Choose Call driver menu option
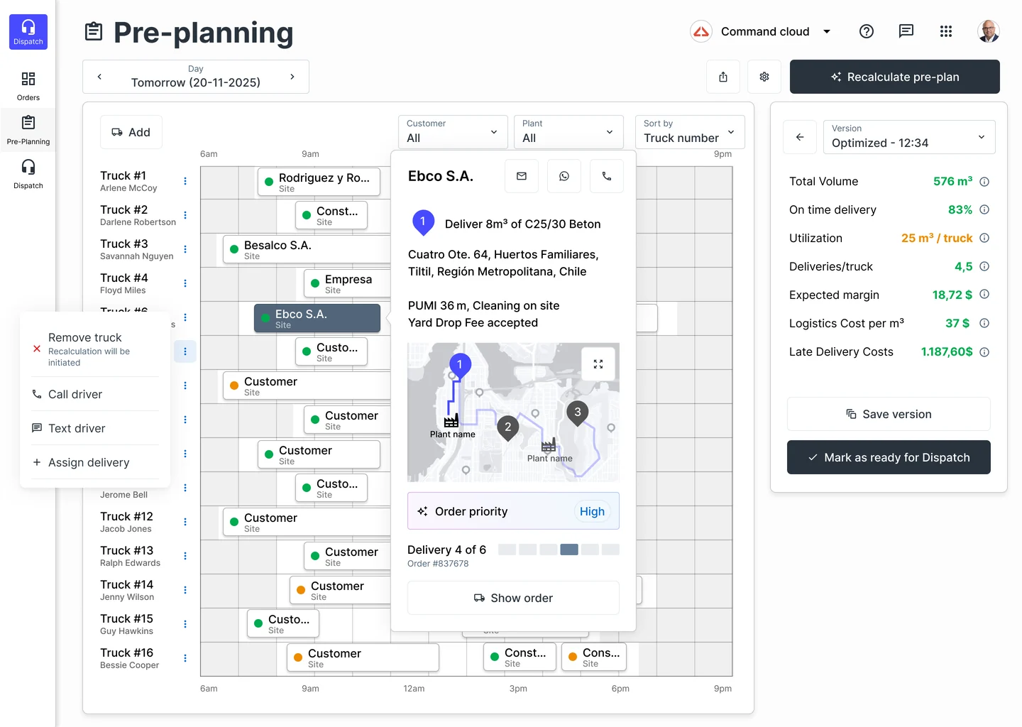 point(95,394)
